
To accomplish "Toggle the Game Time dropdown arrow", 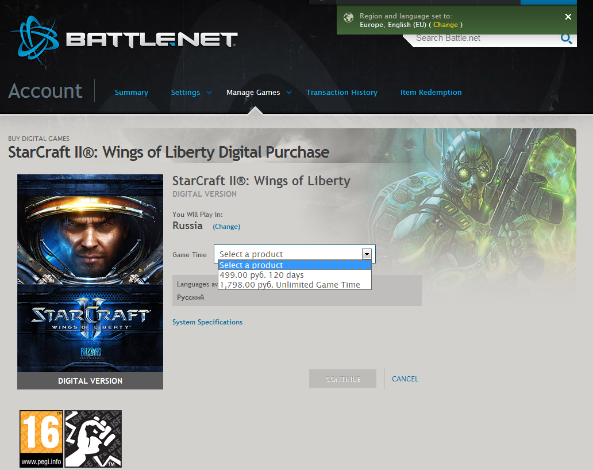I will [x=367, y=254].
